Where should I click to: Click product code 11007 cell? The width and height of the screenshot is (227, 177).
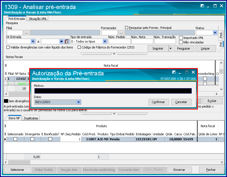(89, 139)
